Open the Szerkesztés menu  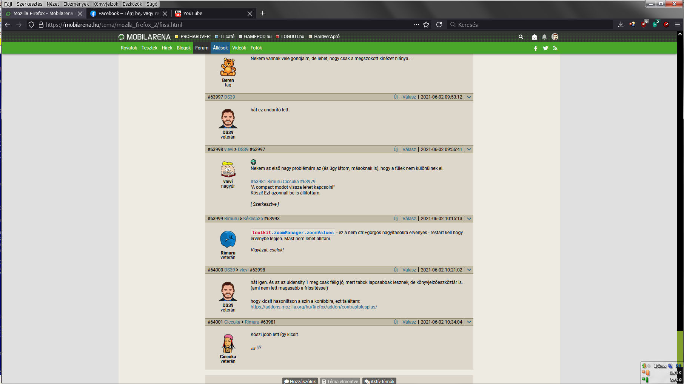point(29,4)
